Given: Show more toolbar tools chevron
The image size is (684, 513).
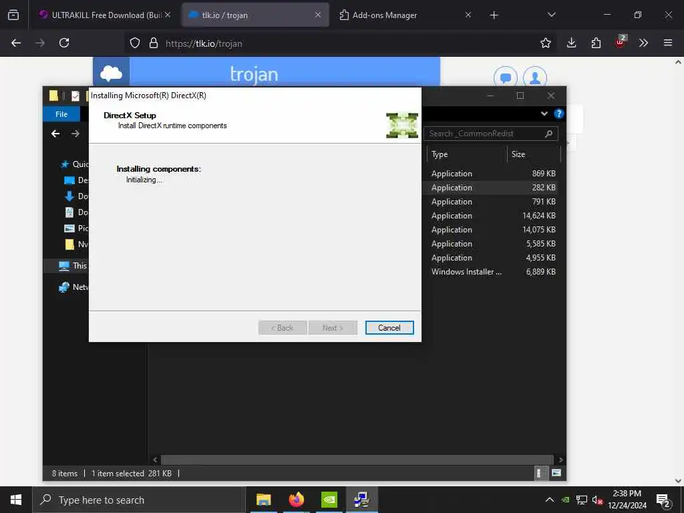Looking at the screenshot, I should pos(643,43).
